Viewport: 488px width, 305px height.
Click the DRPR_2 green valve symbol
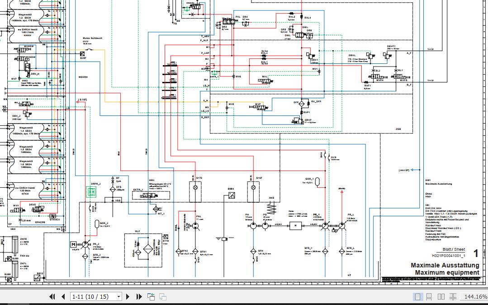[91, 192]
